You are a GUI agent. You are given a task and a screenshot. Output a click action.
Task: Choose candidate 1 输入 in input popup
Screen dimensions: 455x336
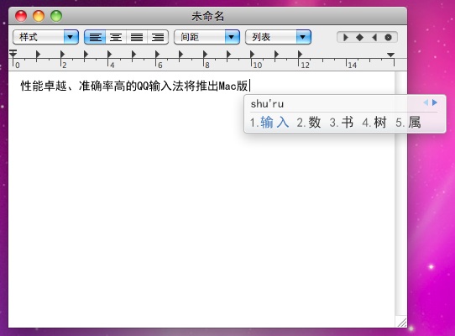[x=269, y=123]
